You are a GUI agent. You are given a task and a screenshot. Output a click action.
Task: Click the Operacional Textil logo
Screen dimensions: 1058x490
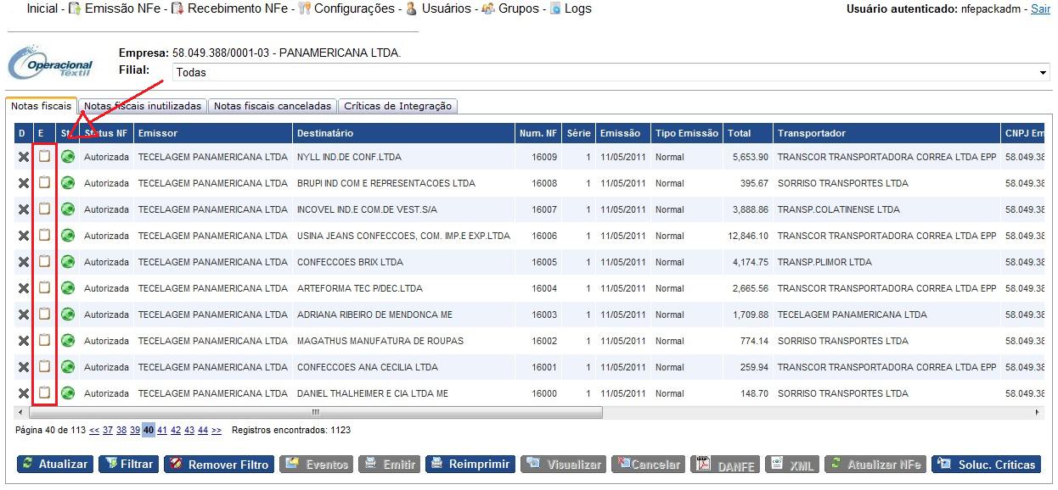[51, 64]
